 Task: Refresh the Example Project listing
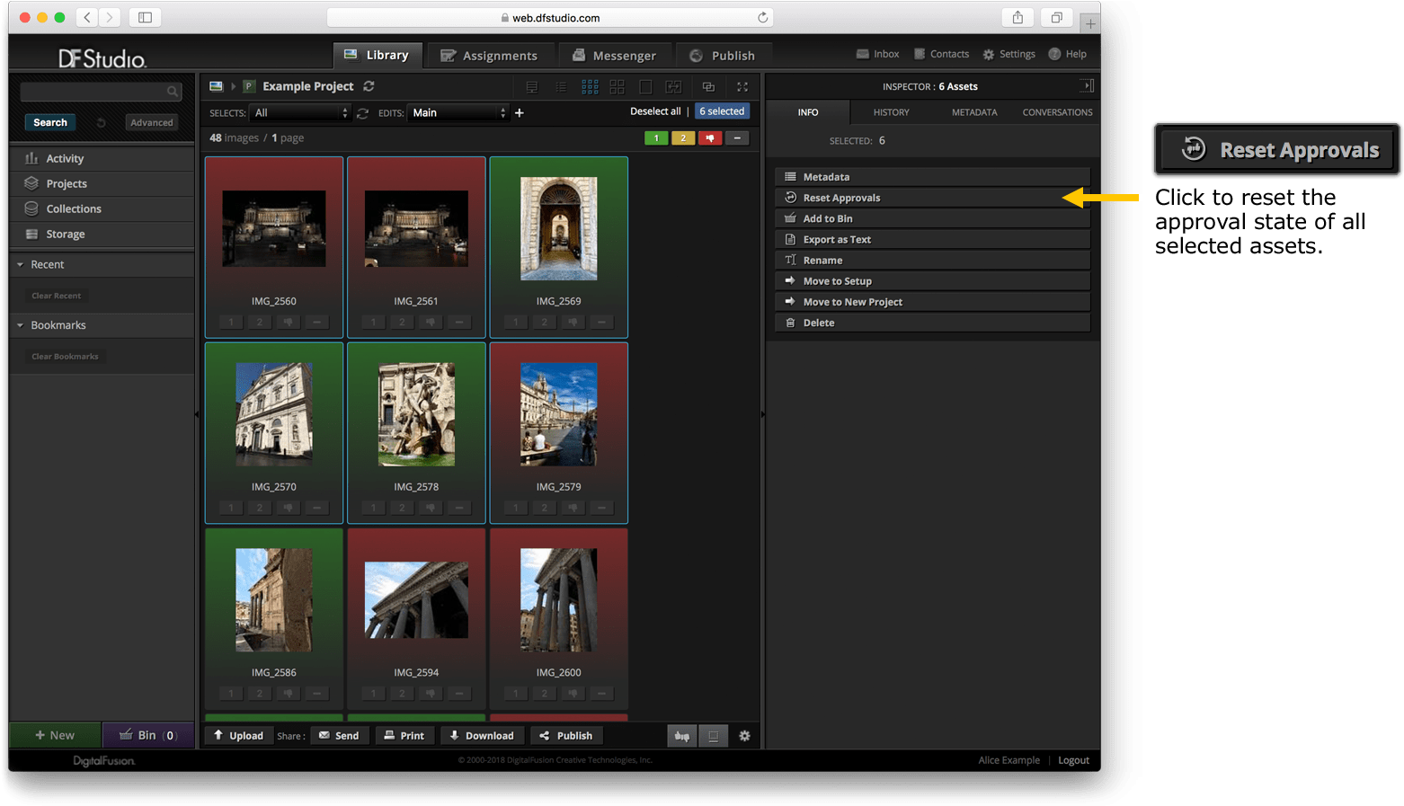pos(369,86)
